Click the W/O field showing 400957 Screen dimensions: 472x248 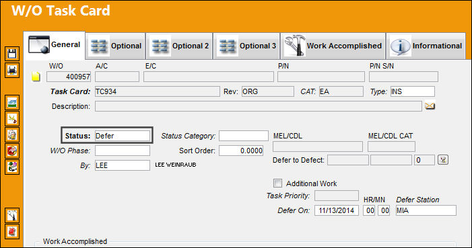(69, 77)
